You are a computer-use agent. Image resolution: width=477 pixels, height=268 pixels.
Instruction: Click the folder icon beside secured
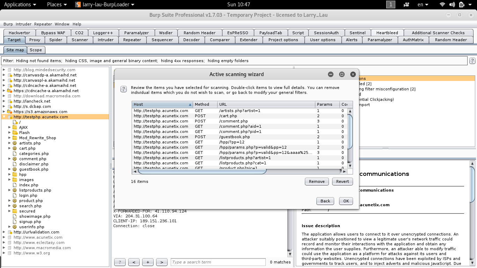pos(15,211)
